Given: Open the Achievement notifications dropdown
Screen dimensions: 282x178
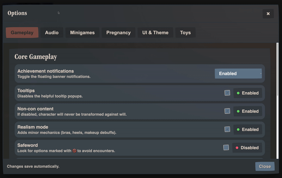Looking at the screenshot, I should coord(238,74).
